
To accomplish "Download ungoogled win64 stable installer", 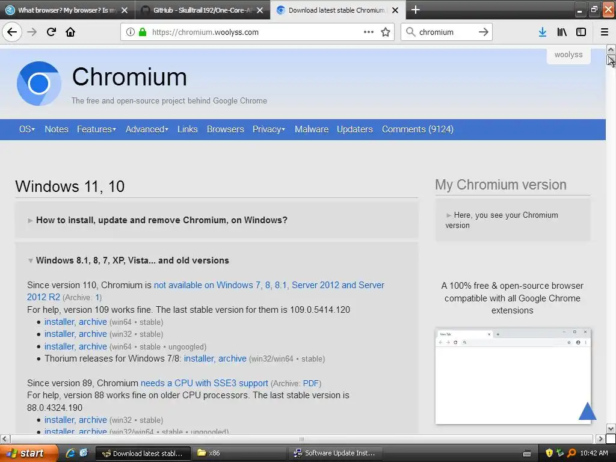I will coord(59,346).
